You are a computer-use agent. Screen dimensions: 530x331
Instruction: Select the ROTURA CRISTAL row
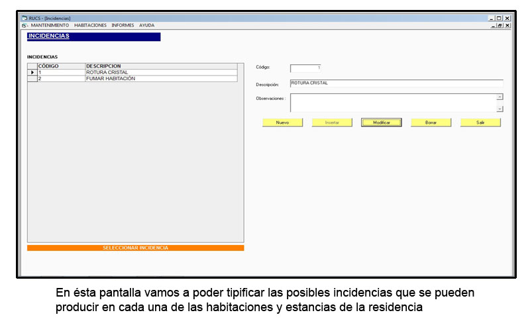(x=132, y=72)
